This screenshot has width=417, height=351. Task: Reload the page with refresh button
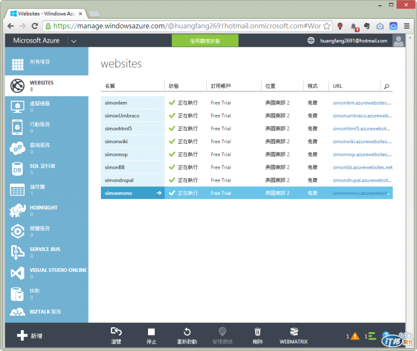[x=34, y=26]
